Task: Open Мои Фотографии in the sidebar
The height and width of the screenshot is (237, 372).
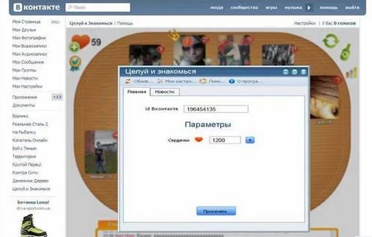Action: point(29,38)
